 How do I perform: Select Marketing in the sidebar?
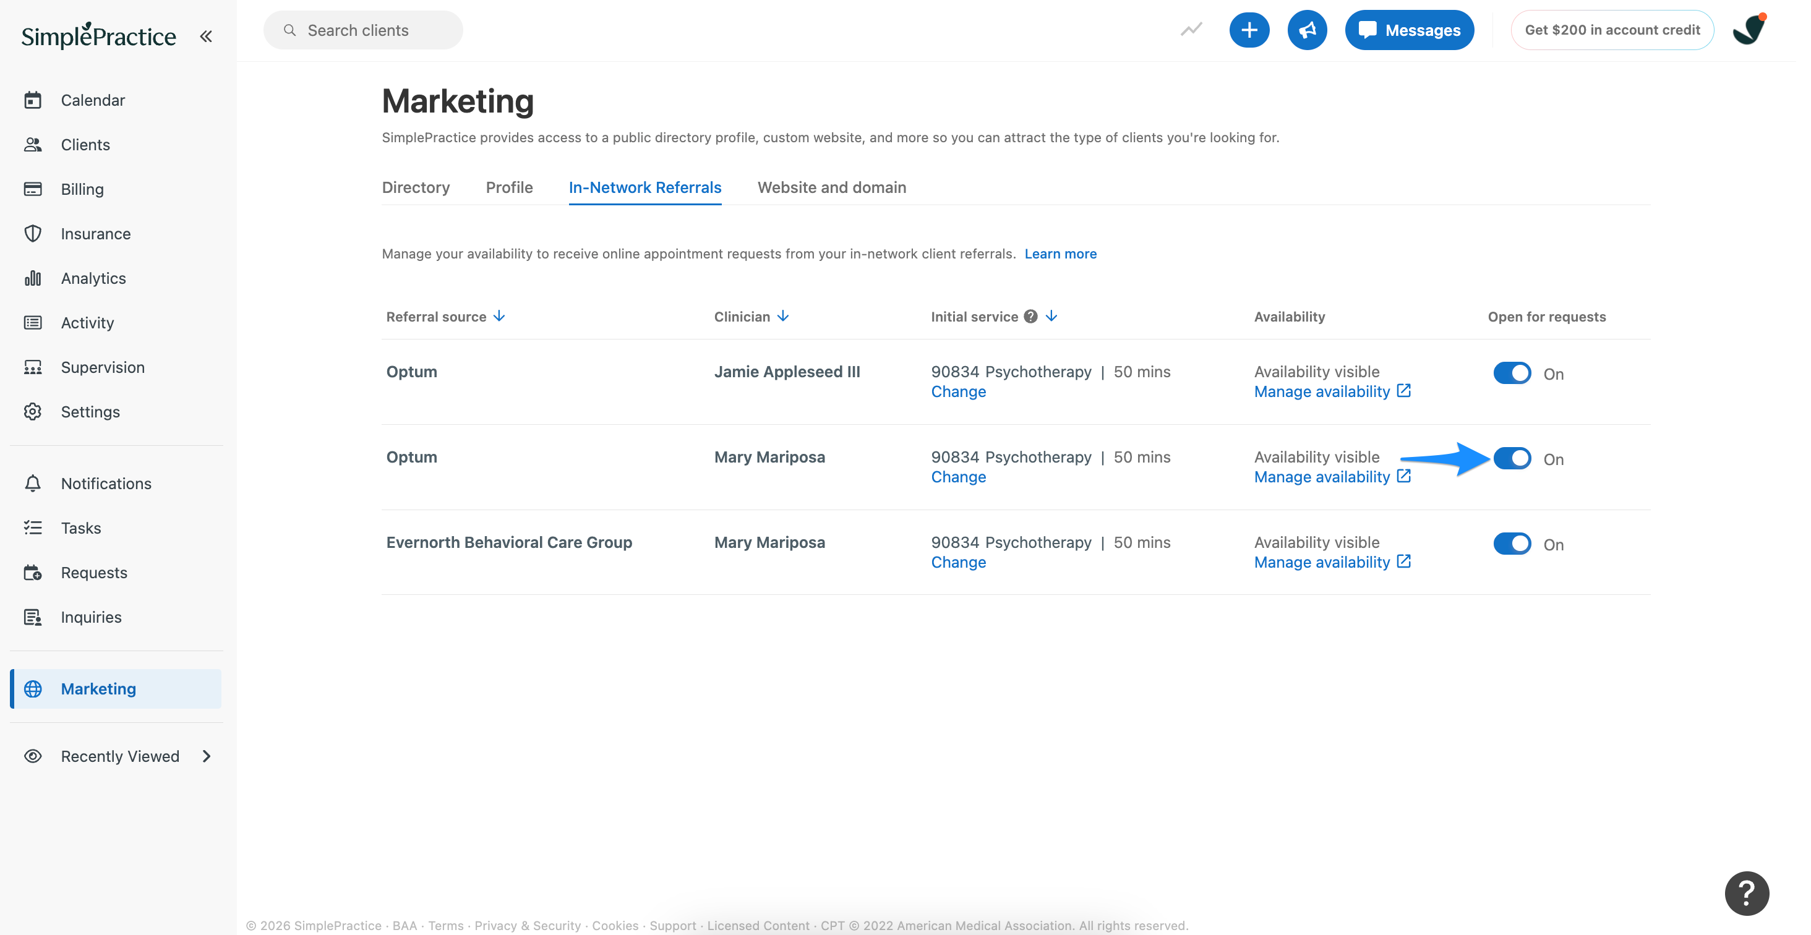click(116, 688)
